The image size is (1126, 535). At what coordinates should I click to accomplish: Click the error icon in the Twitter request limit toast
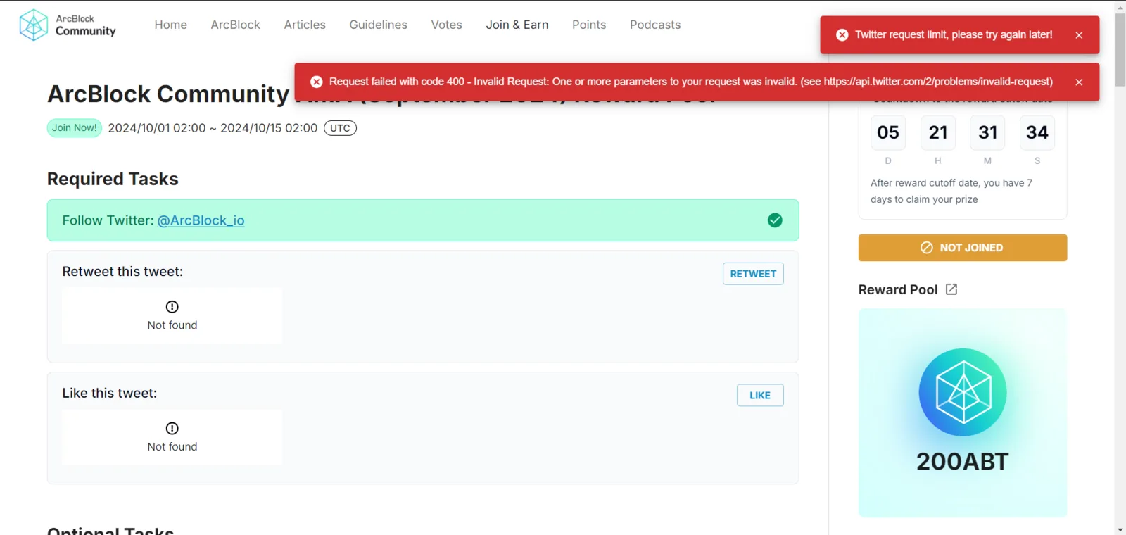pyautogui.click(x=842, y=35)
